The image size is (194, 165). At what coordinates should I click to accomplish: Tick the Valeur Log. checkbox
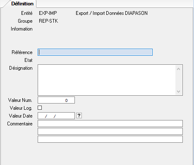(x=40, y=108)
